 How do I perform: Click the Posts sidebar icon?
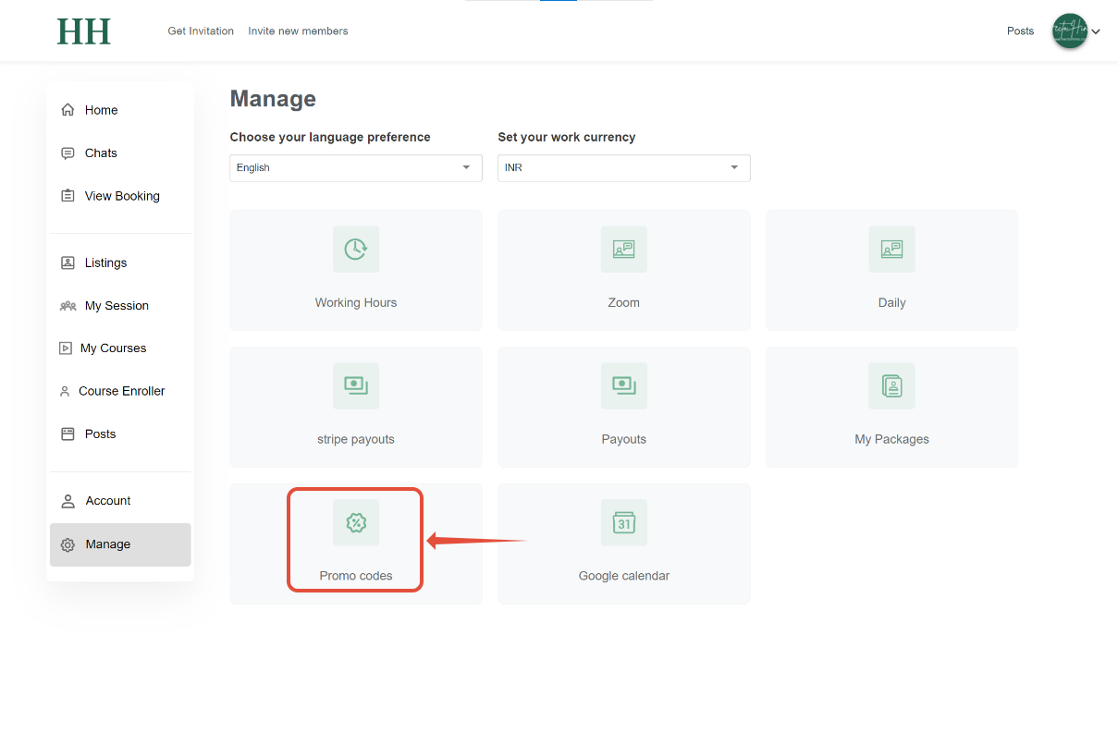(68, 434)
